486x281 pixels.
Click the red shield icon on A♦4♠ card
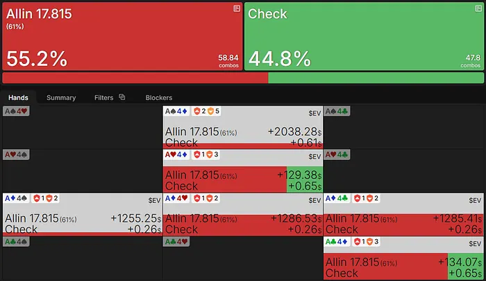[x=37, y=198]
